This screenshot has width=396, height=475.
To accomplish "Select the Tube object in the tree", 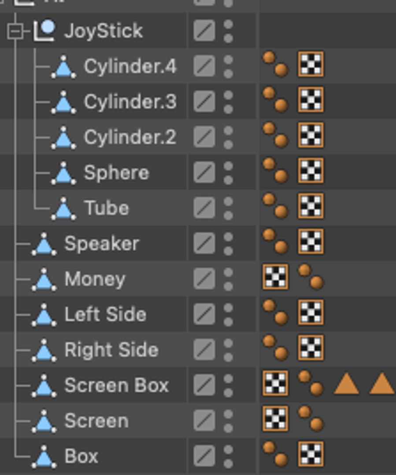I will (x=106, y=208).
